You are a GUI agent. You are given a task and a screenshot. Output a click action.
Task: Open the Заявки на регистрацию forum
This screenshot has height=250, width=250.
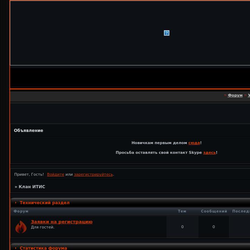tap(61, 222)
